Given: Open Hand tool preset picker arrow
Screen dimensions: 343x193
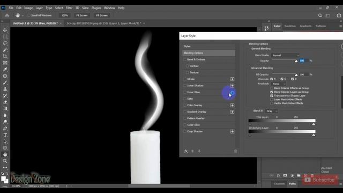Looking at the screenshot, I should click(x=23, y=16).
